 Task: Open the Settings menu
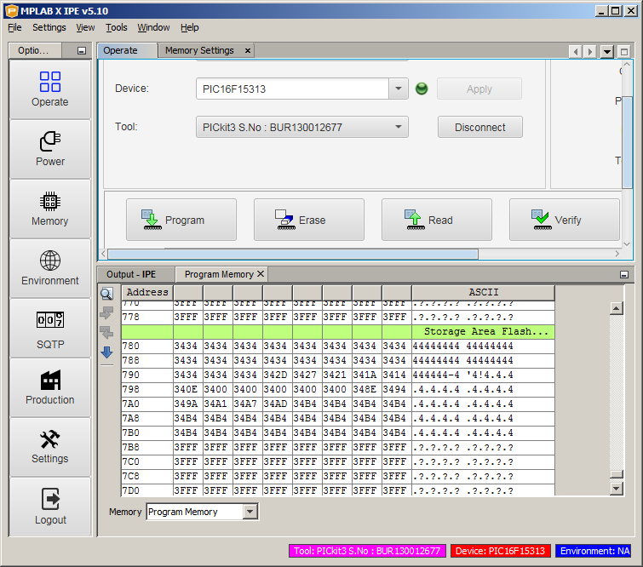(49, 27)
